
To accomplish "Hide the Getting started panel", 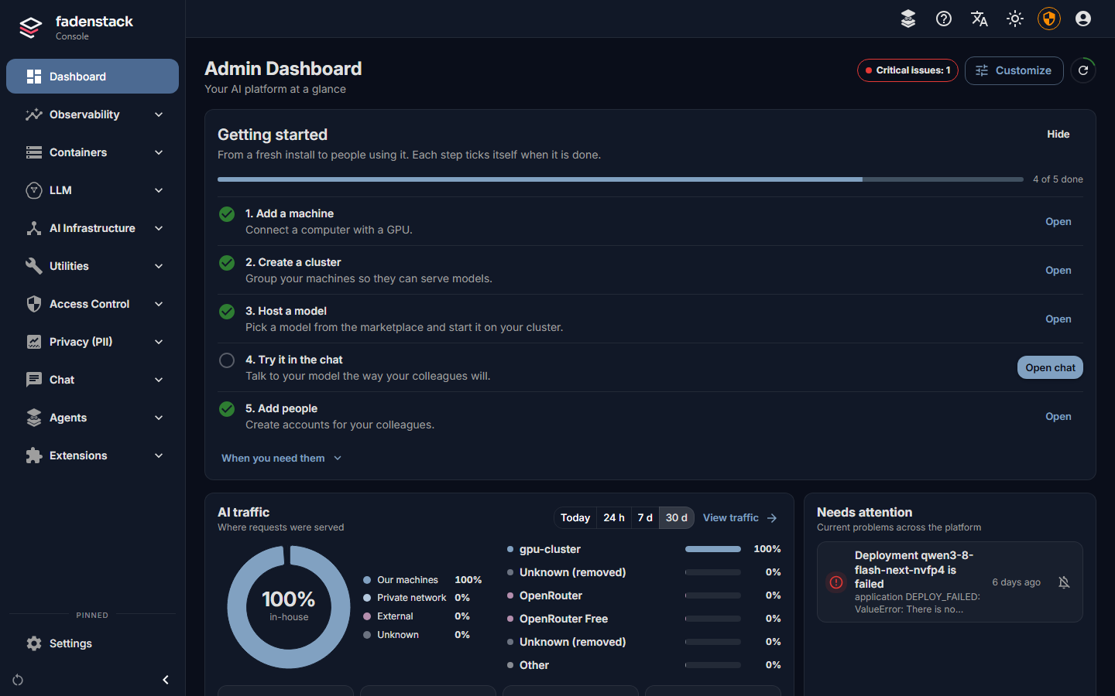I will 1058,135.
